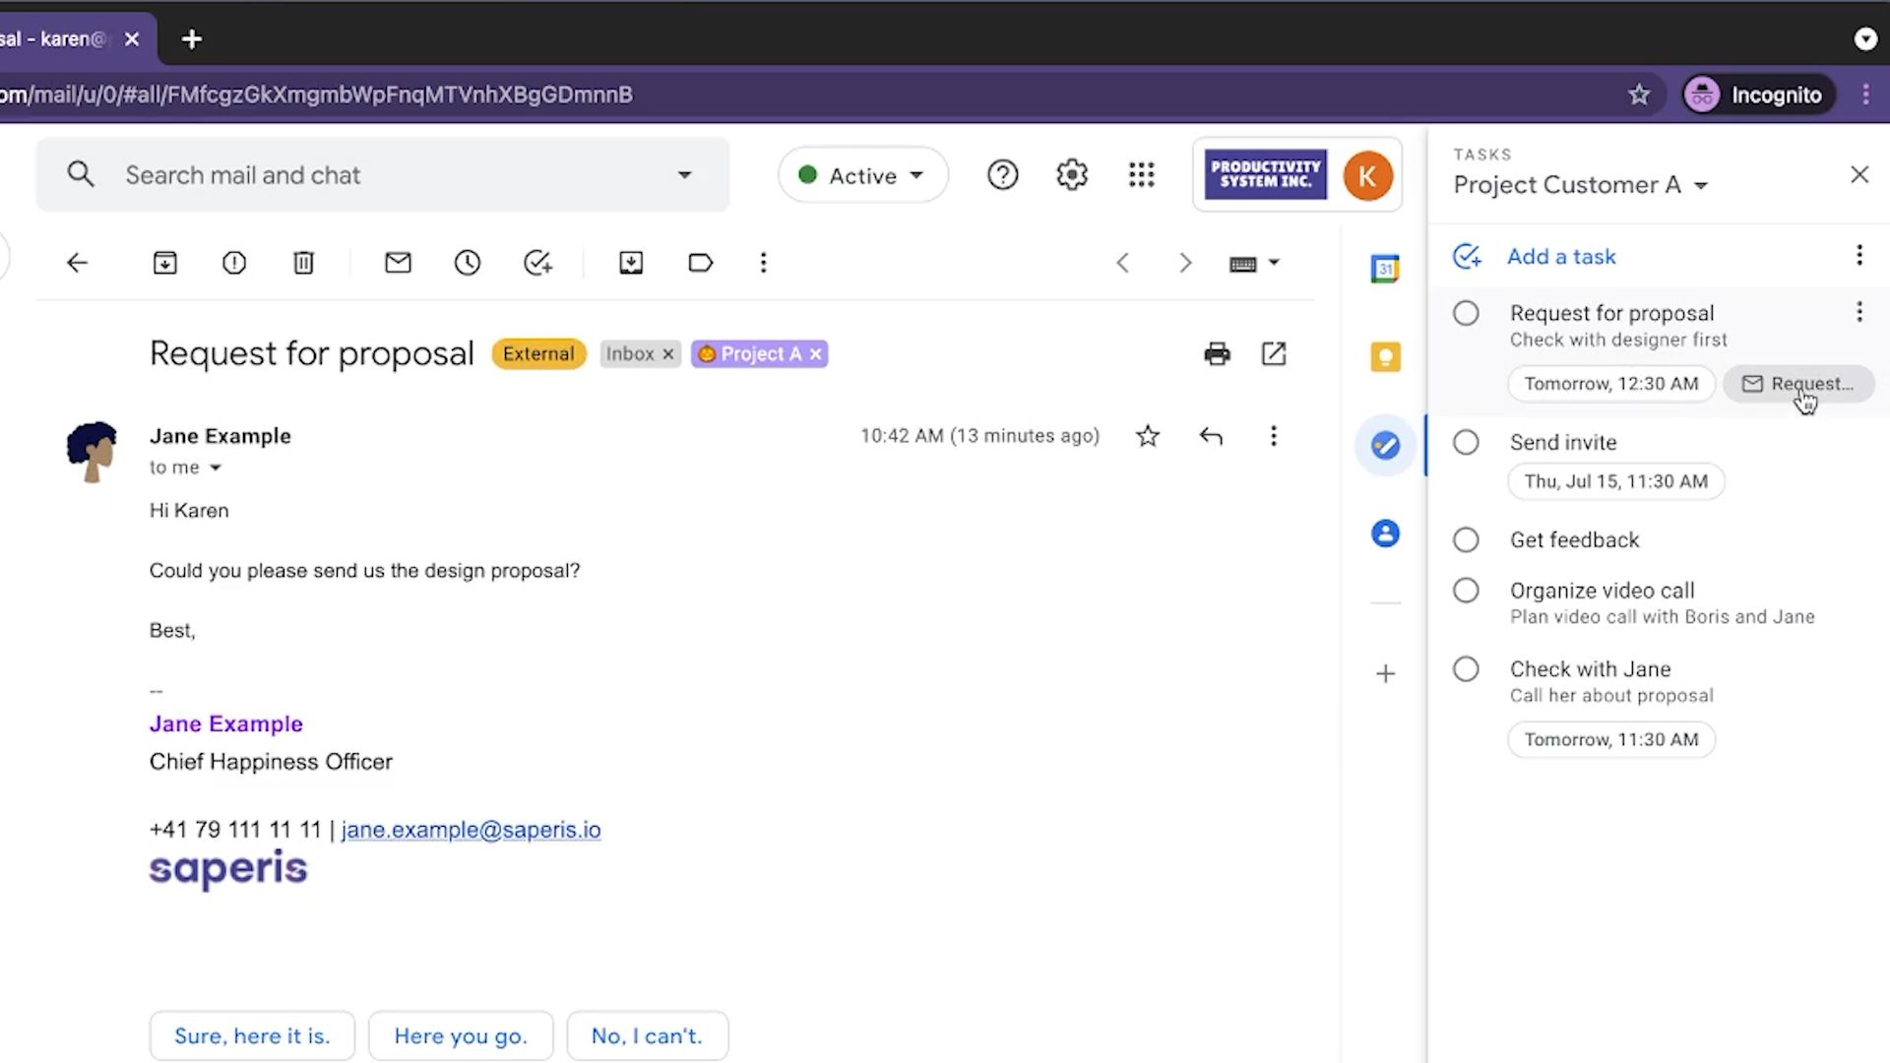Print the email using printer icon
Image resolution: width=1890 pixels, height=1063 pixels.
point(1217,354)
